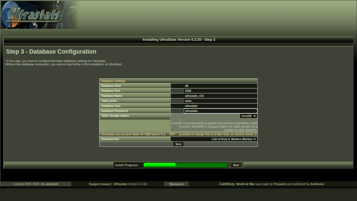Viewport: 357px width, 201px height.
Task: Click the Next button beside Install Progress
Action: tap(236, 165)
